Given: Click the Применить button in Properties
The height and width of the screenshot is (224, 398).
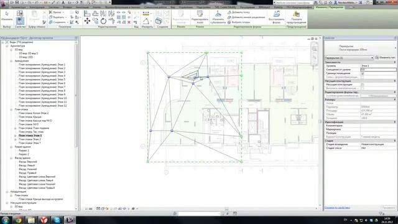Looking at the screenshot, I should 388,208.
